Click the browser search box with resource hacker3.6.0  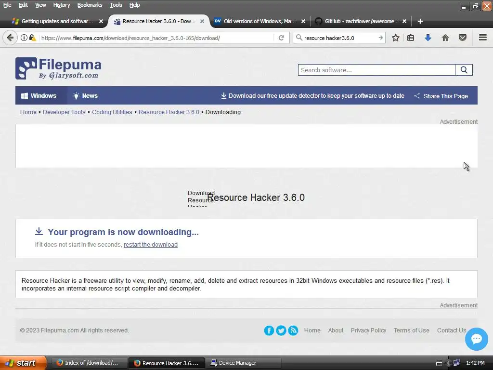(x=339, y=38)
